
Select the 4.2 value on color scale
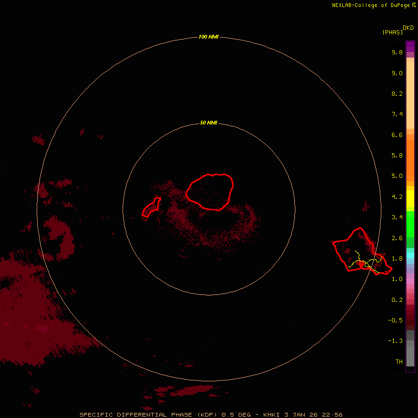click(x=397, y=197)
